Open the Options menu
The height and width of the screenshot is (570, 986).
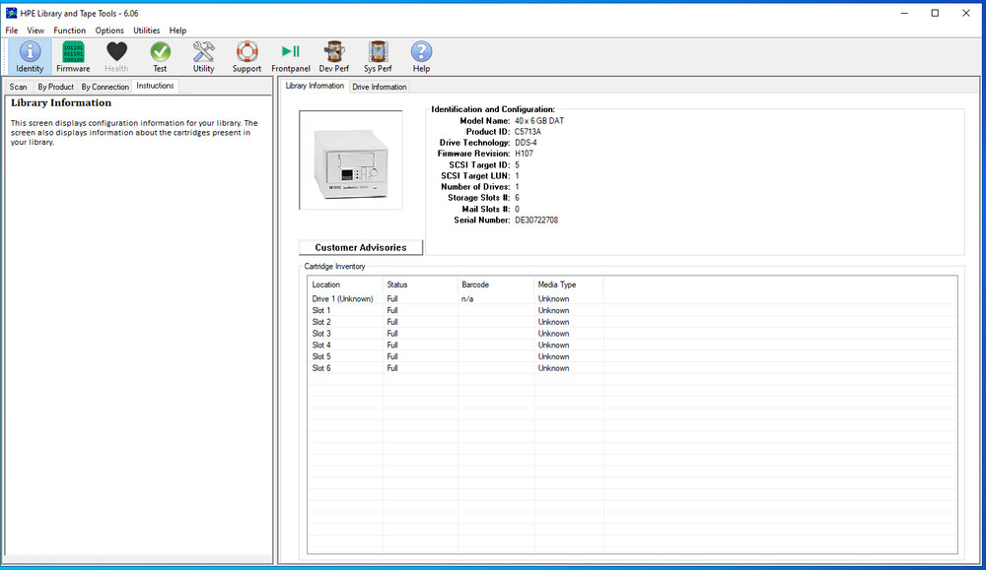pyautogui.click(x=109, y=31)
